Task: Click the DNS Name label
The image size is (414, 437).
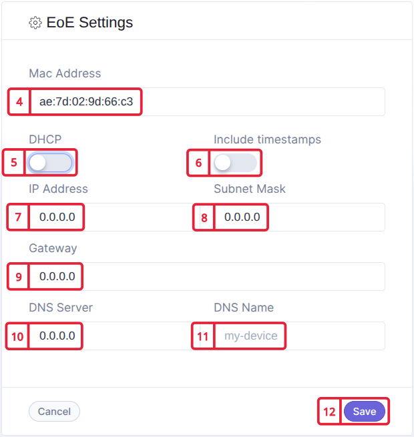Action: pos(244,308)
